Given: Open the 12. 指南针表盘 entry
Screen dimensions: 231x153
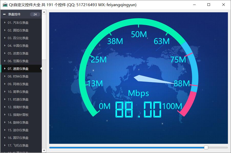Looking at the screenshot, I should click(x=18, y=107).
